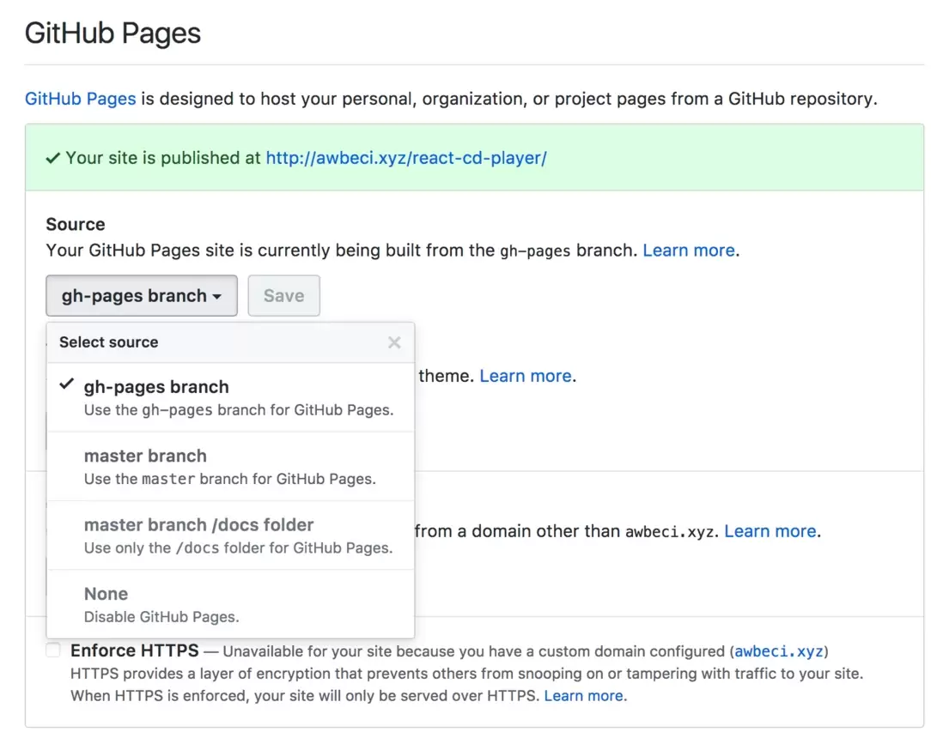
Task: Click the Source section heading
Action: 76,224
